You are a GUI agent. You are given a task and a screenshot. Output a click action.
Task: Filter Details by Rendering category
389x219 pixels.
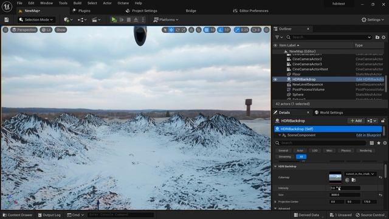[365, 150]
